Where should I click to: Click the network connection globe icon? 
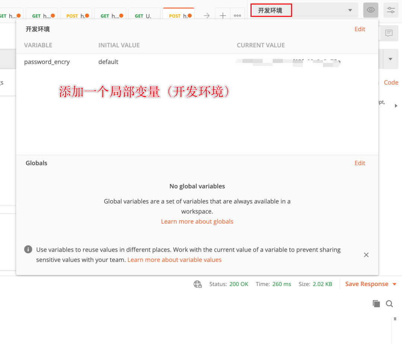[x=197, y=284]
